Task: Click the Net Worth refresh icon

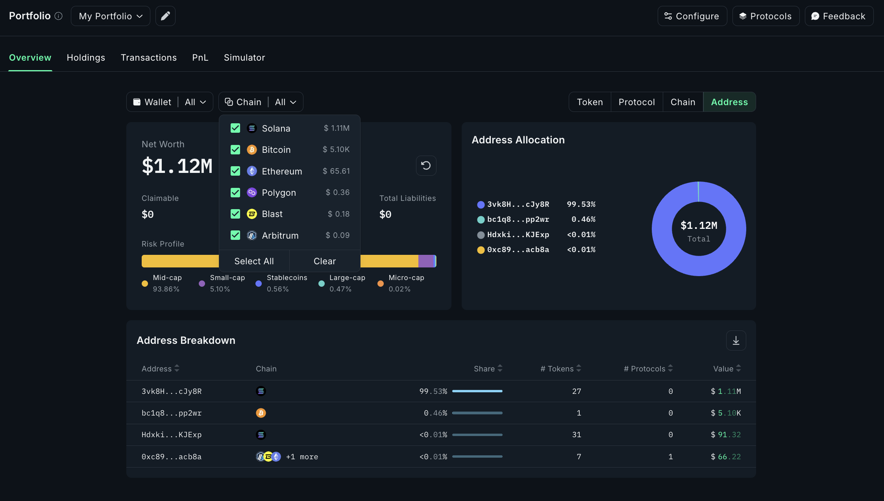Action: (426, 165)
